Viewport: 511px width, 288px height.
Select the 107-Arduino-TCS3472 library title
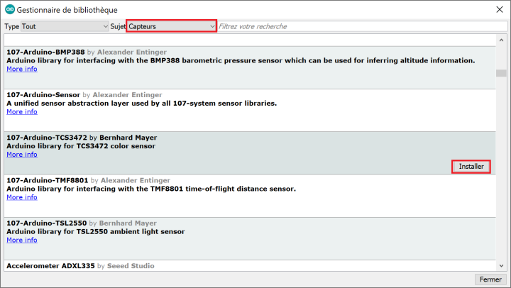tap(47, 138)
